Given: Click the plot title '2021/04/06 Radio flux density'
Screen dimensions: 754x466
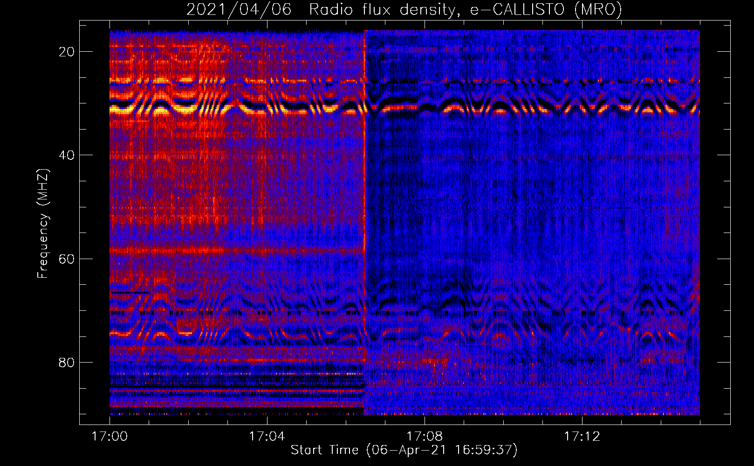Looking at the screenshot, I should 404,10.
